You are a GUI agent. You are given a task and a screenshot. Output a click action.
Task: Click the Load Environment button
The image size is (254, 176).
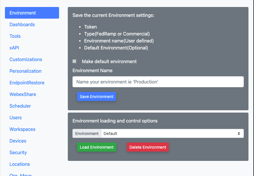97,147
